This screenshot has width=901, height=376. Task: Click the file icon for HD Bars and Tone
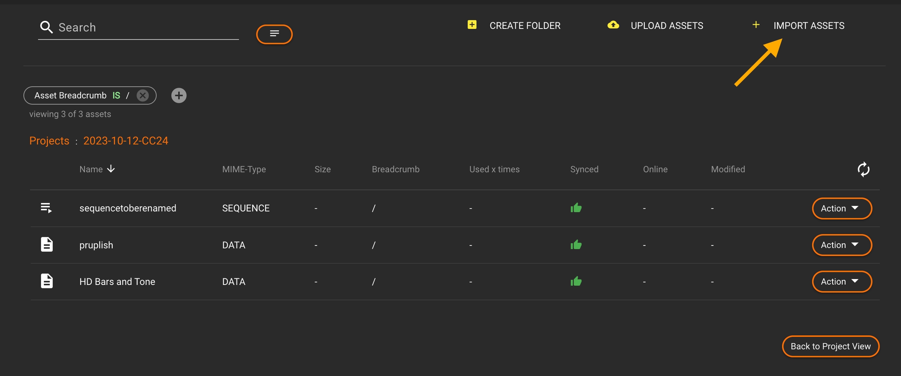pos(47,281)
